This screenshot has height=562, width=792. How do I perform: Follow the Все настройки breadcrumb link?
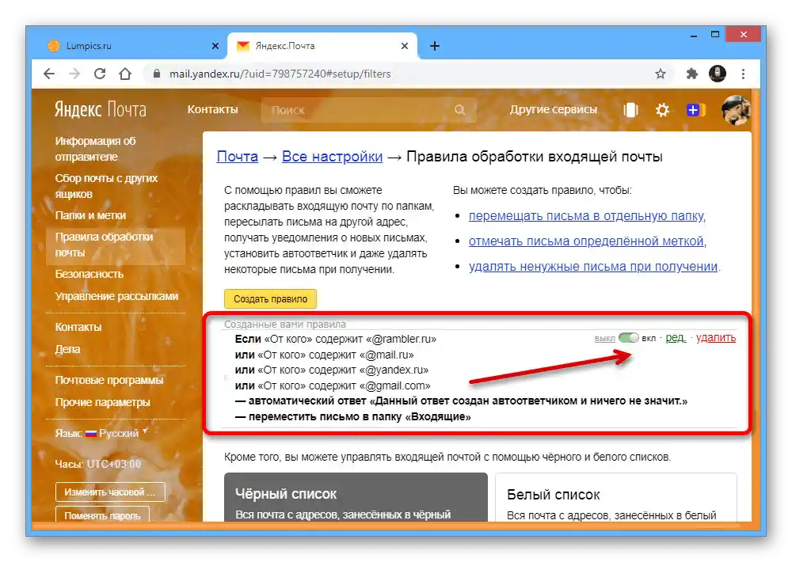(x=332, y=157)
